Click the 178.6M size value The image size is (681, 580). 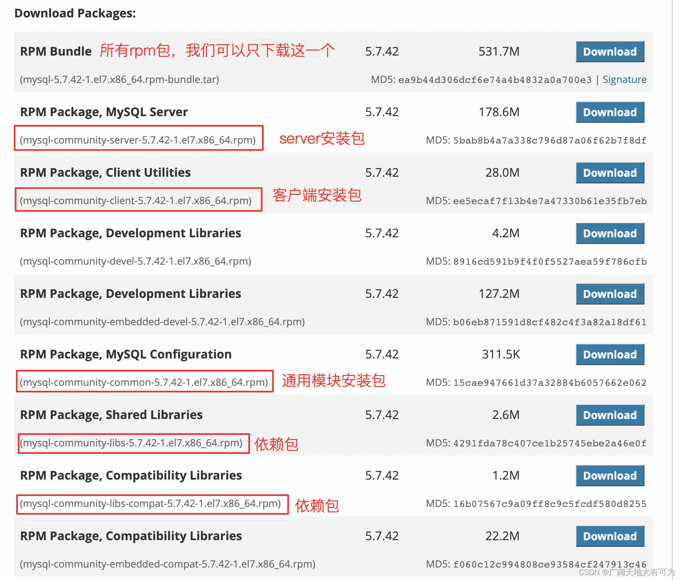pos(499,112)
